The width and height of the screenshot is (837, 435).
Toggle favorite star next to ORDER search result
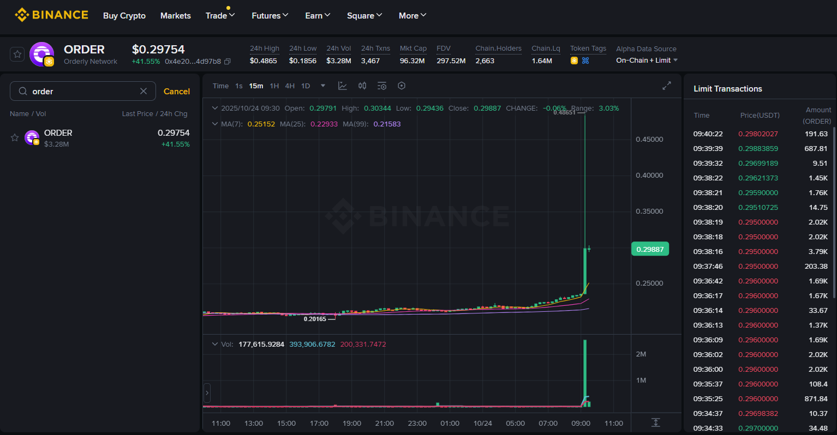[x=14, y=137]
